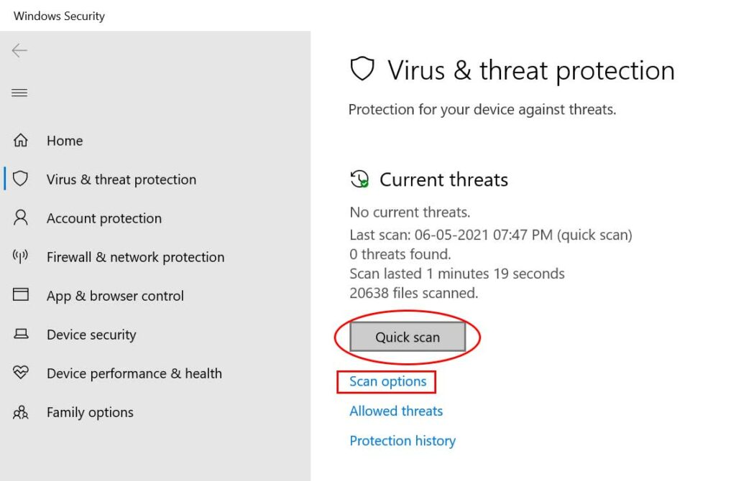This screenshot has height=481, width=736.
Task: Click the Current threats refresh-clock icon
Action: [359, 179]
